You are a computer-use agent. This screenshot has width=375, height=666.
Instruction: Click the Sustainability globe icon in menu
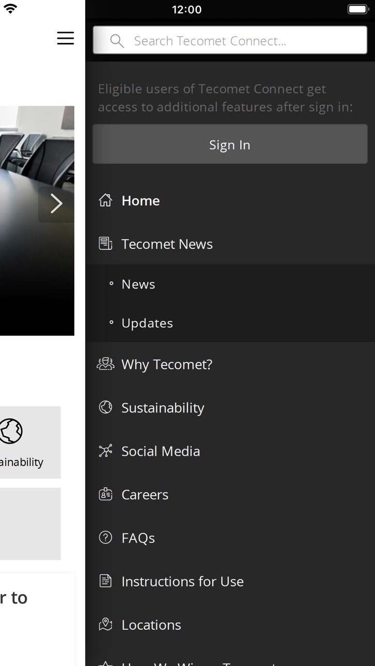(105, 407)
